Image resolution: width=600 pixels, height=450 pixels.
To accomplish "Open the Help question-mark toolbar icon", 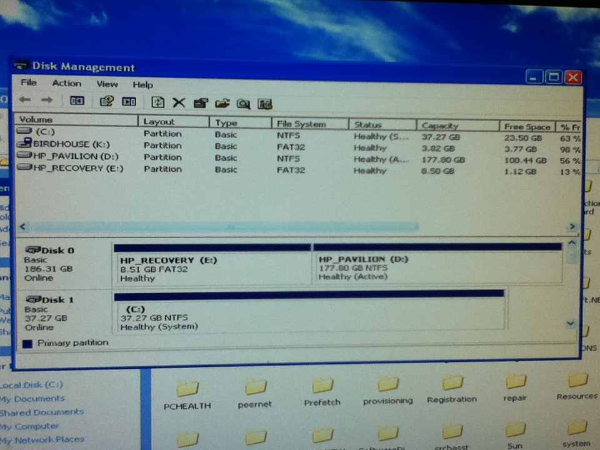I will click(107, 101).
